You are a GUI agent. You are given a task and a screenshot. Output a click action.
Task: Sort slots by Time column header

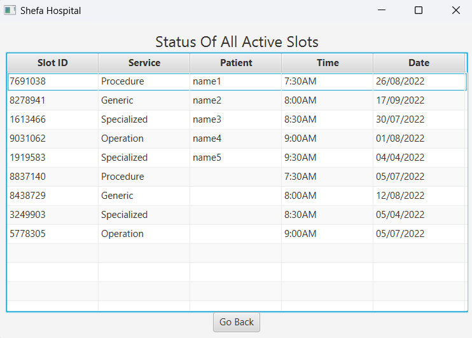tap(328, 63)
